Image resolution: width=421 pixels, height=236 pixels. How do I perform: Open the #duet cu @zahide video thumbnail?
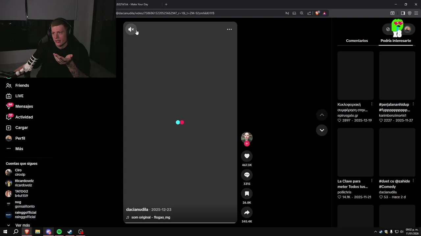point(397,152)
